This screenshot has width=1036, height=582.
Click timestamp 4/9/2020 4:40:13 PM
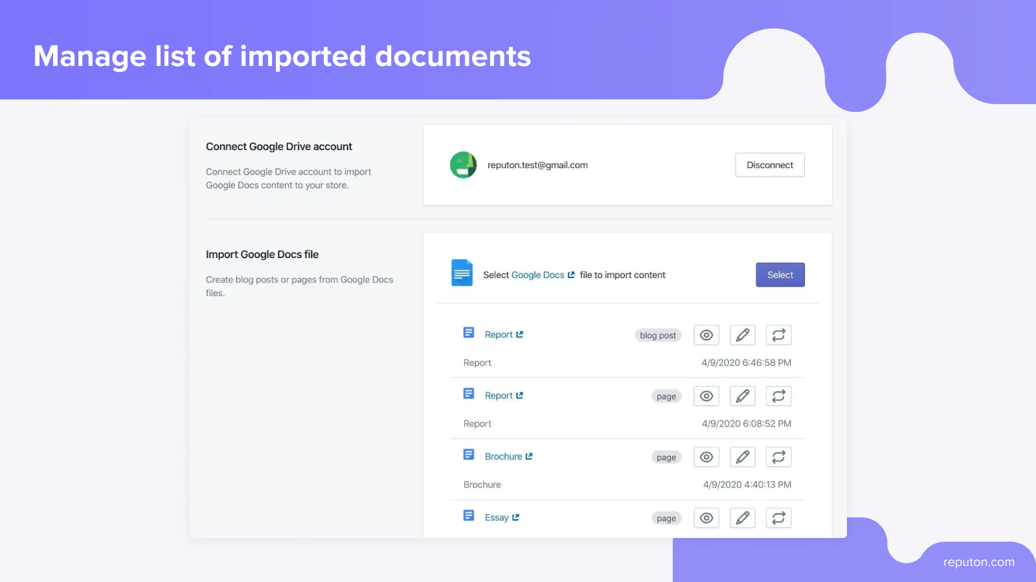pos(747,484)
